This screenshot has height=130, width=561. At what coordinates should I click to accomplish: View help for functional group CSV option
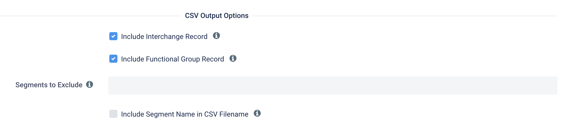[x=233, y=58]
